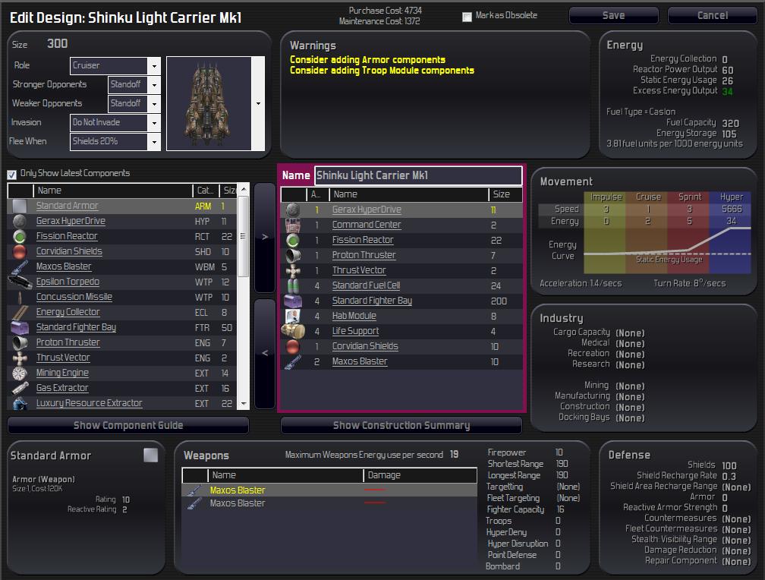This screenshot has height=580, width=765.
Task: Sort available components by Name column
Action: [x=113, y=191]
